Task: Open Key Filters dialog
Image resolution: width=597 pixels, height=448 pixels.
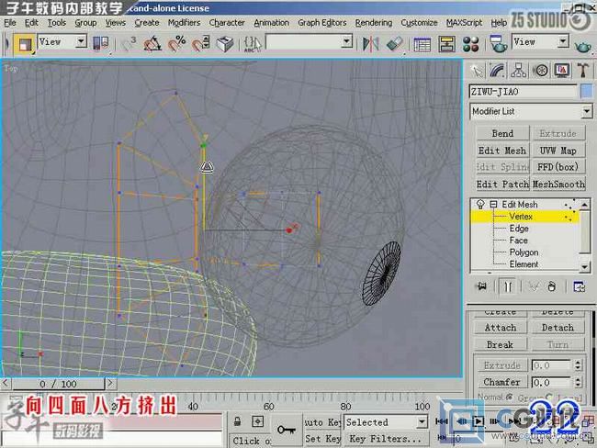Action: (386, 439)
